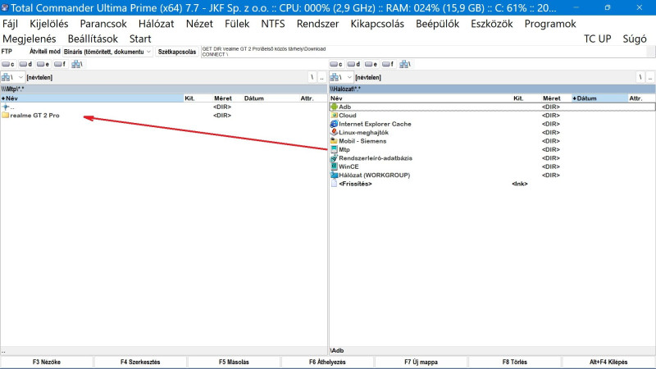This screenshot has width=656, height=369.
Task: Open the Beállítások menu
Action: click(93, 39)
